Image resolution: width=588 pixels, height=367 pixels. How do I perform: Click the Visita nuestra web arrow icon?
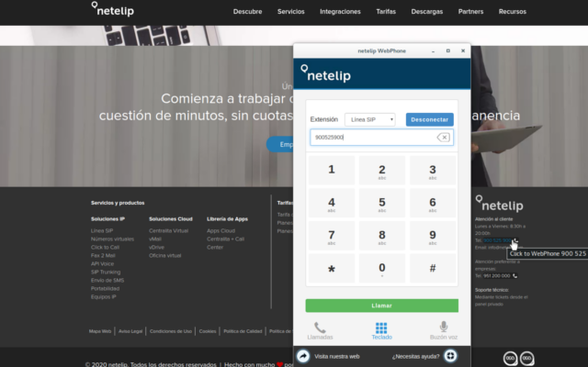(303, 356)
